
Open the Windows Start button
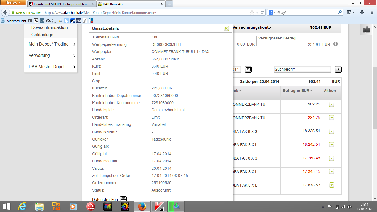pos(7,206)
